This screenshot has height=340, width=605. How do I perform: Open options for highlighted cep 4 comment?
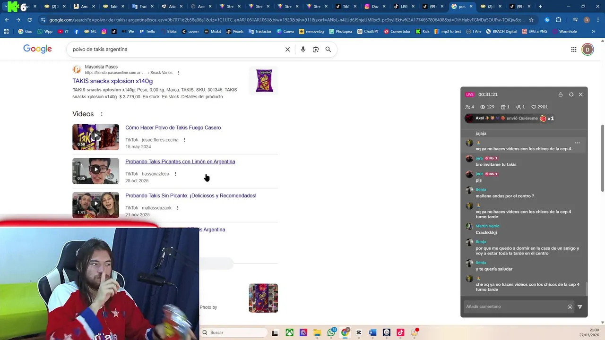pyautogui.click(x=577, y=143)
